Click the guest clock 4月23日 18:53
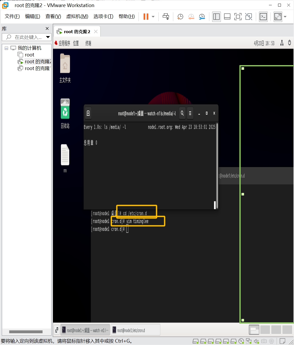 coord(264,43)
